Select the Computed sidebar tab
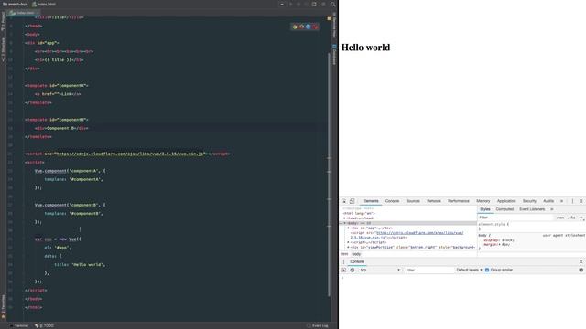The width and height of the screenshot is (586, 329). click(x=505, y=209)
